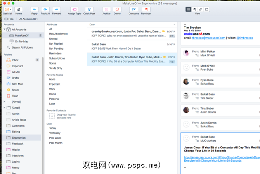Select the list layout View button
The height and width of the screenshot is (174, 260).
click(188, 9)
